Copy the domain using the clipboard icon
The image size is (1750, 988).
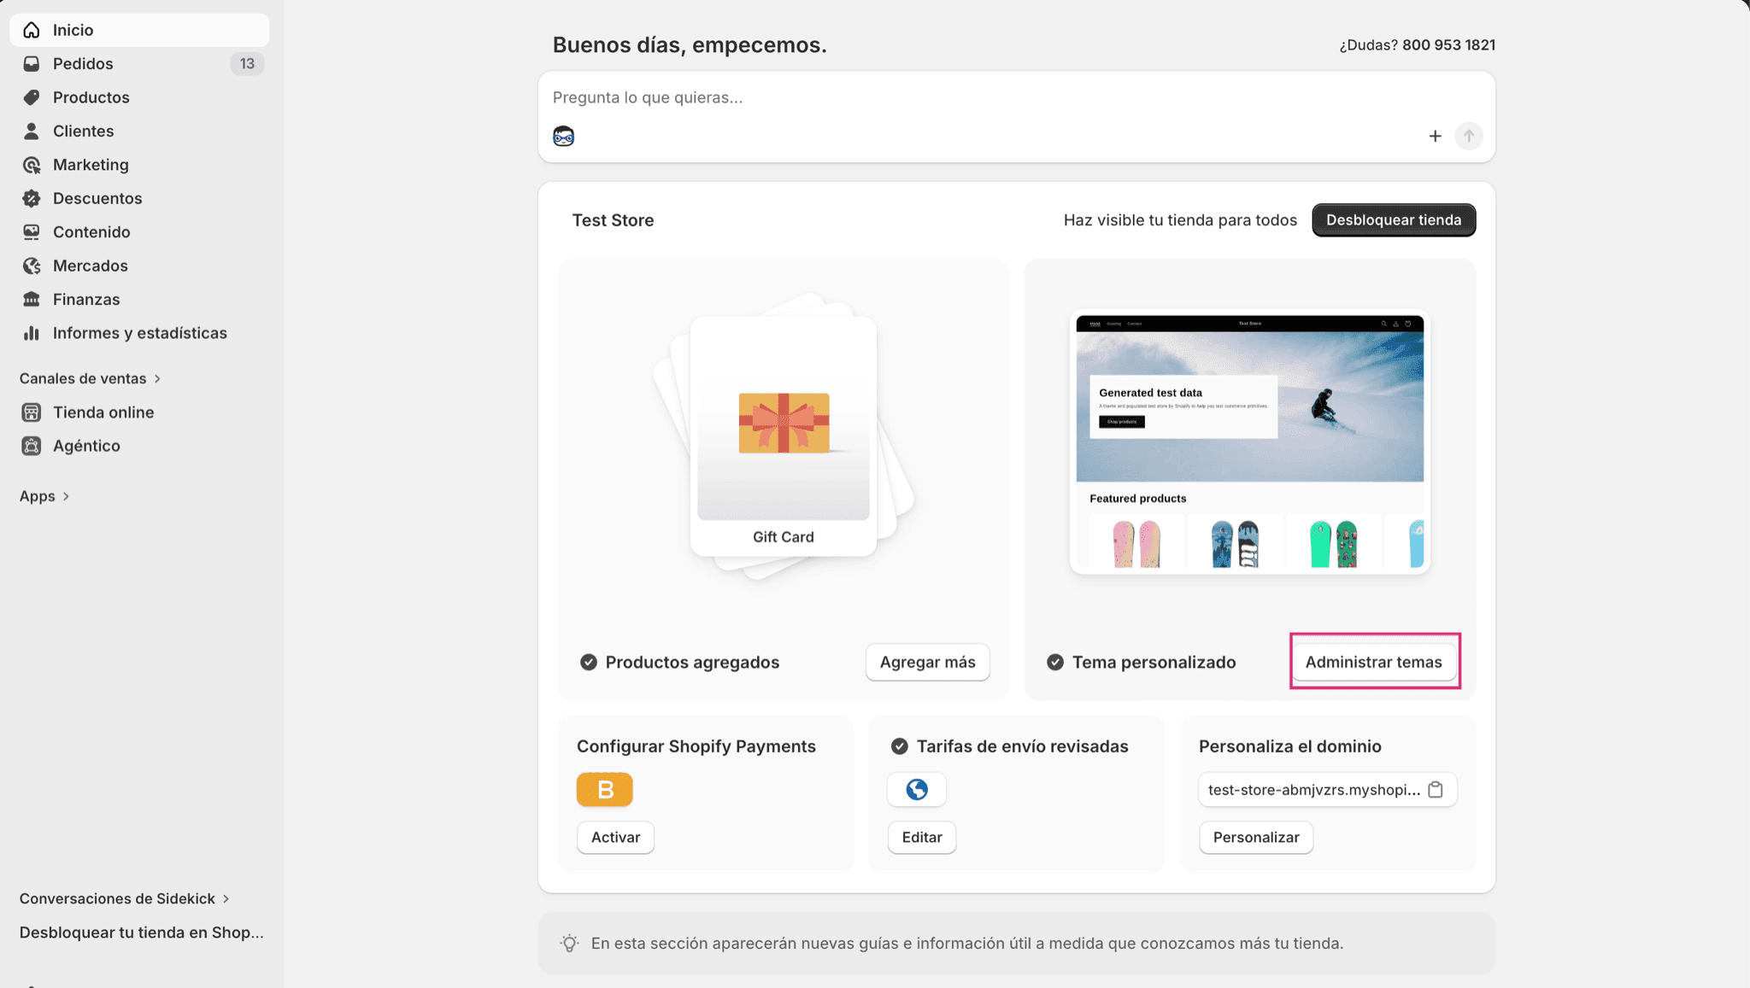[x=1436, y=790]
